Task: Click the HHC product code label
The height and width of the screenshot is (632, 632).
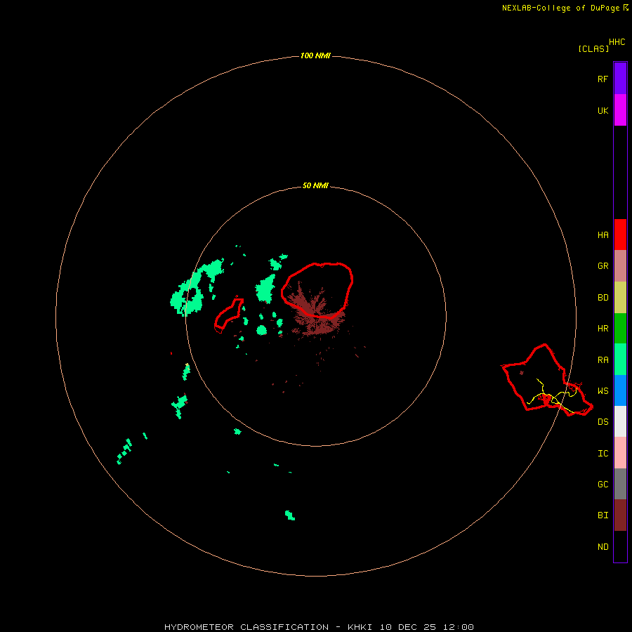Action: coord(617,42)
